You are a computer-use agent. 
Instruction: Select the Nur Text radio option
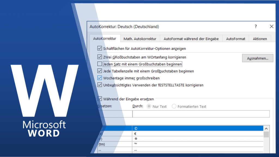tap(149, 106)
